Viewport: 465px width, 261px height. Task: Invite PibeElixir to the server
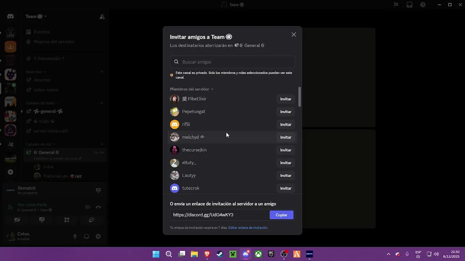point(286,99)
